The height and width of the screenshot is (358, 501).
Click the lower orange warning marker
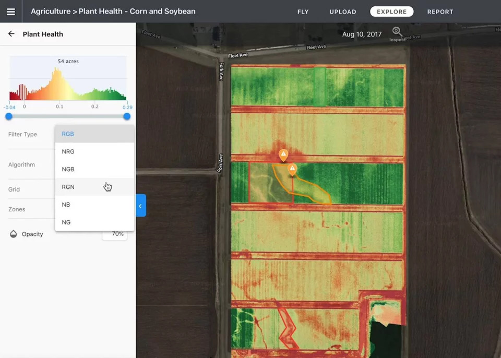point(292,170)
